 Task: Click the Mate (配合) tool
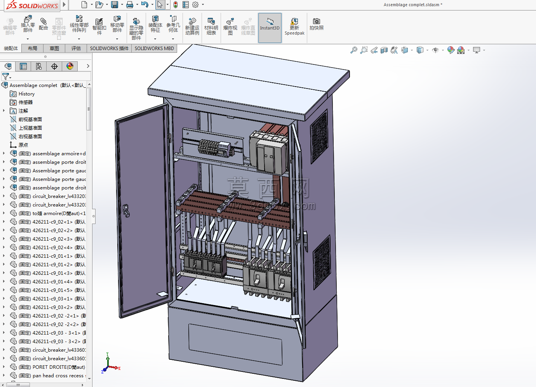click(x=44, y=24)
